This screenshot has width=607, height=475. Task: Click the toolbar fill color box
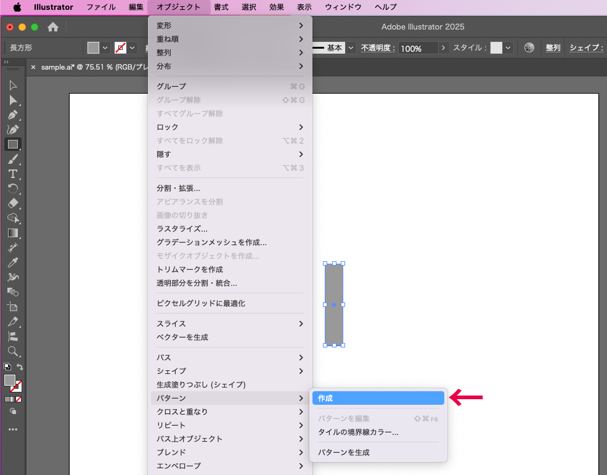point(10,380)
